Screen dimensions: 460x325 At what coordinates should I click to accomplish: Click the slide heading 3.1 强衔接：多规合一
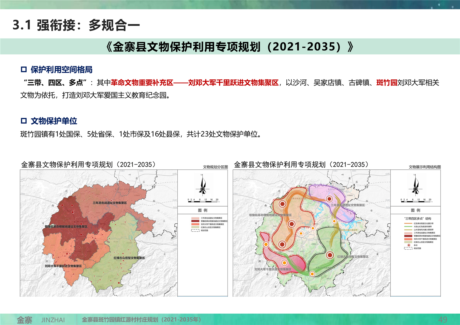click(76, 25)
